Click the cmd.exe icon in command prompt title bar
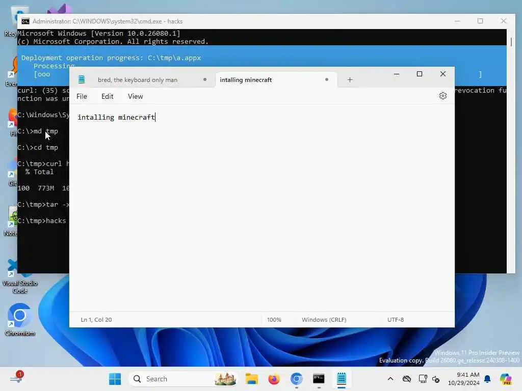The image size is (522, 391). [x=25, y=21]
